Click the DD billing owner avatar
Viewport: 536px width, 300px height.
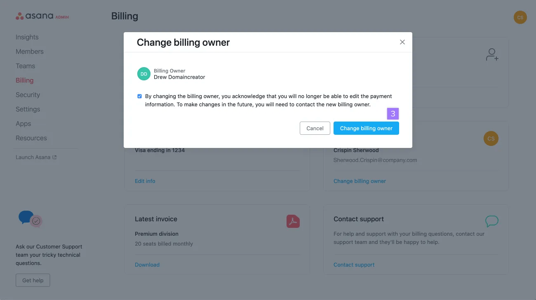(x=144, y=74)
